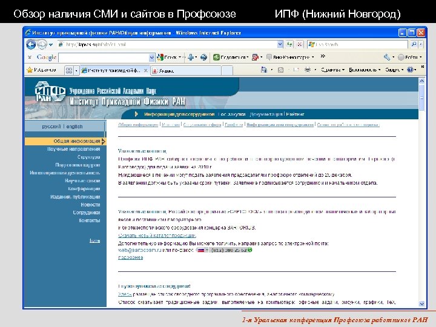Screen dimensions: 436x327
Task: Open the recent pages dropdown next to Forward
Action: click(x=51, y=44)
